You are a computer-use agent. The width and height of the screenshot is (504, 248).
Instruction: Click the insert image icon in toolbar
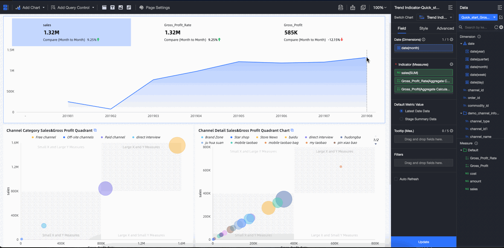point(121,8)
